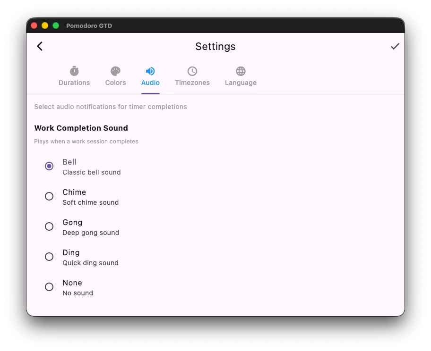431x351 pixels.
Task: Click the 'Quick ding sound' description
Action: [x=90, y=263]
